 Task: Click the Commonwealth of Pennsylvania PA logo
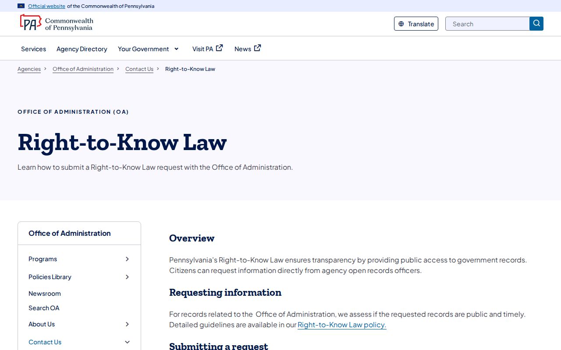point(56,23)
